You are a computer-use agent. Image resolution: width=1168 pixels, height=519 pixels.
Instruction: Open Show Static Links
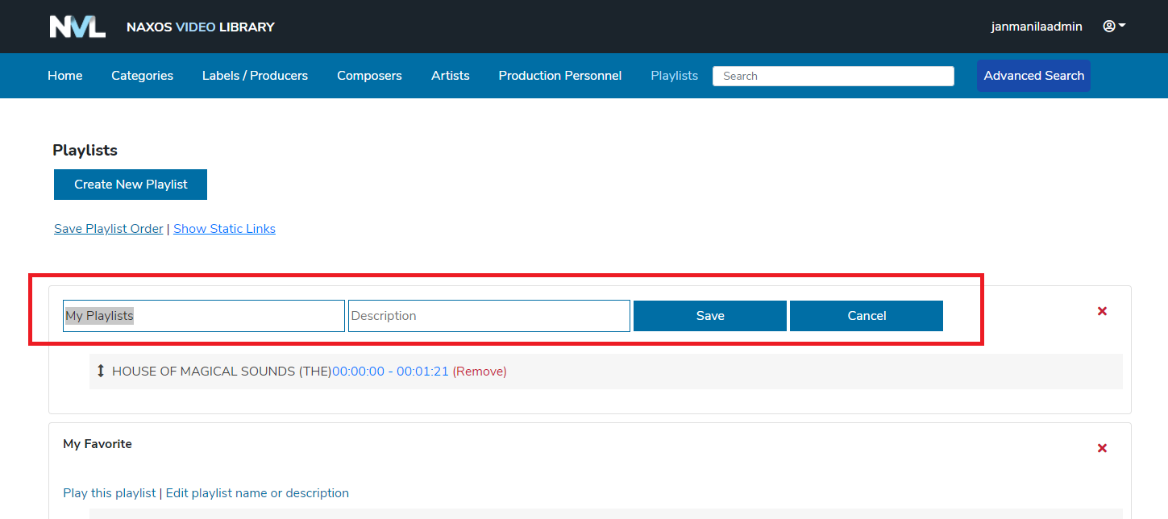[224, 229]
